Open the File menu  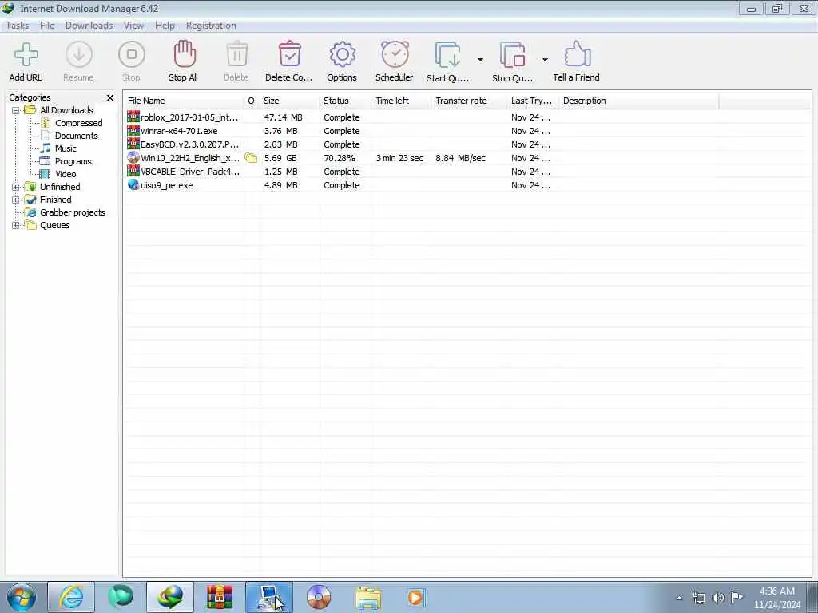coord(47,26)
